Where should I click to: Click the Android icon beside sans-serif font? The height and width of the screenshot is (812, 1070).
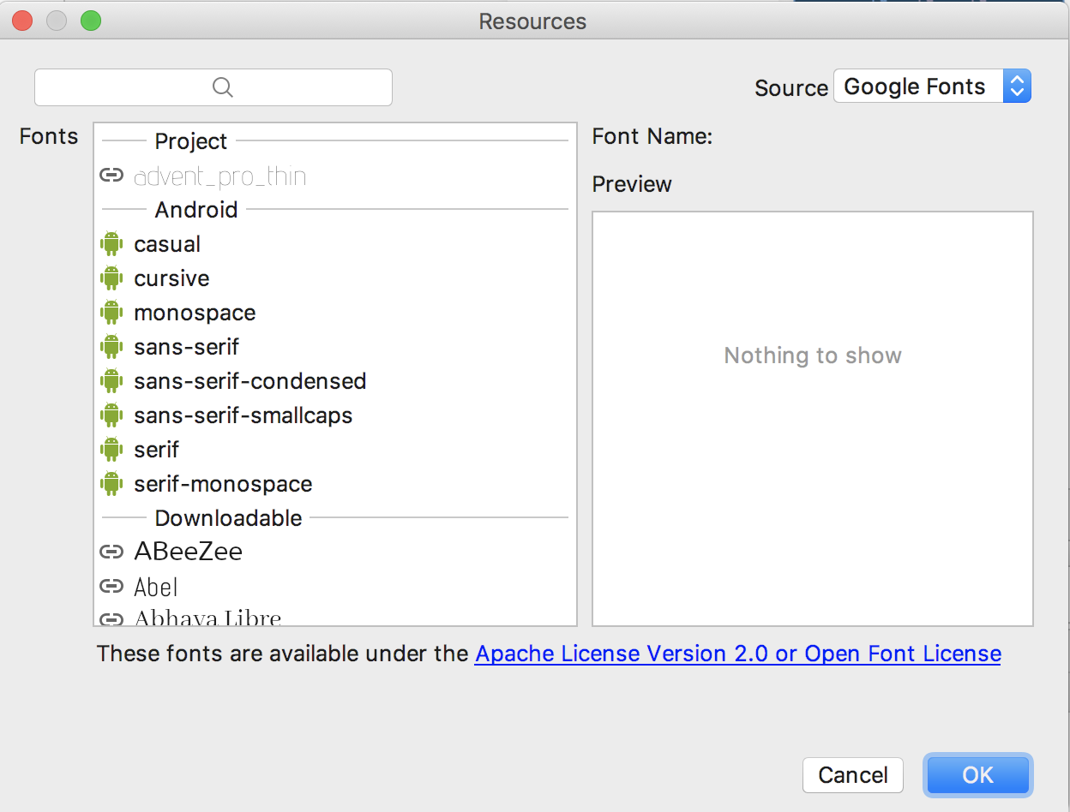(111, 347)
